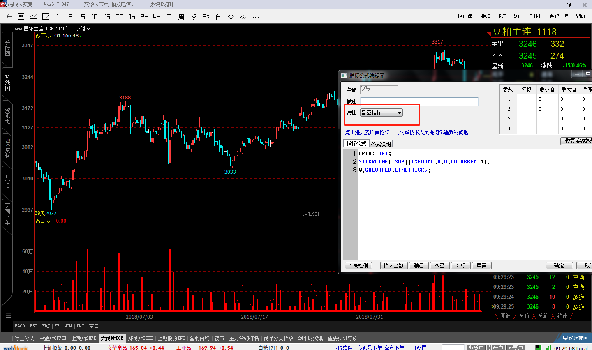Click the back arrow icon in toolbar
592x350 pixels.
[x=9, y=17]
